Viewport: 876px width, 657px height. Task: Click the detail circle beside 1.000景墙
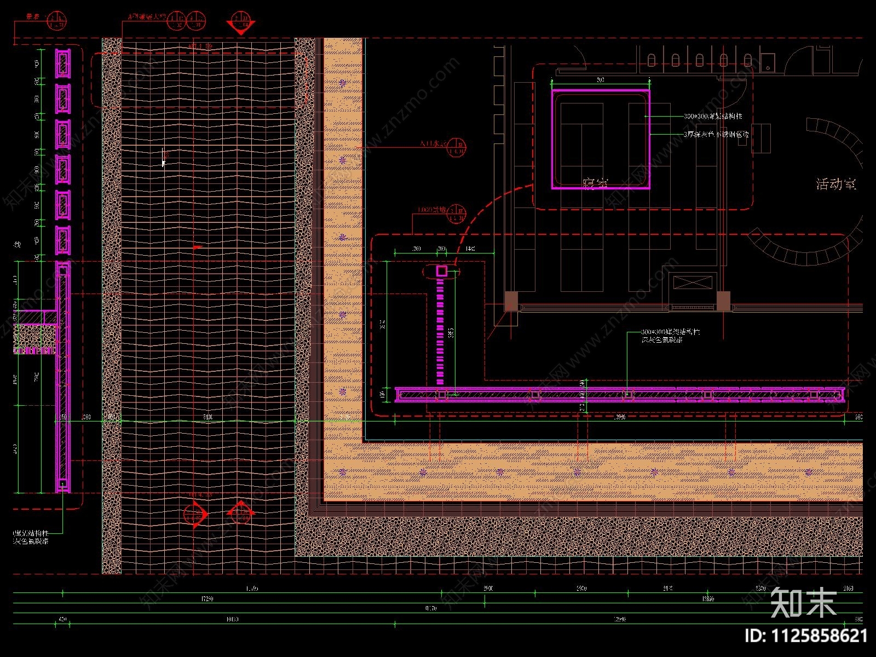457,214
